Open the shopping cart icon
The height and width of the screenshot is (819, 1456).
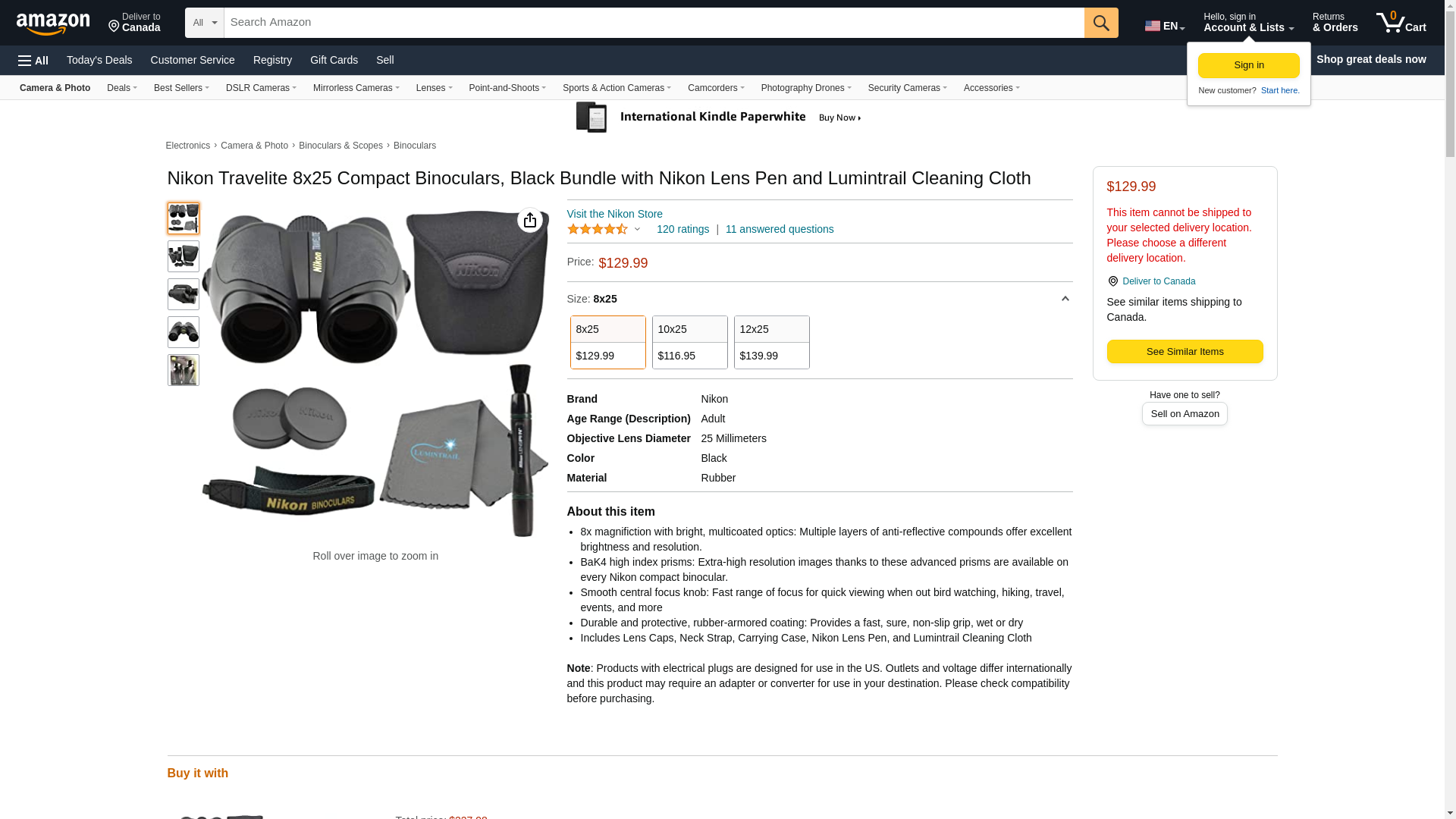pos(1401,23)
